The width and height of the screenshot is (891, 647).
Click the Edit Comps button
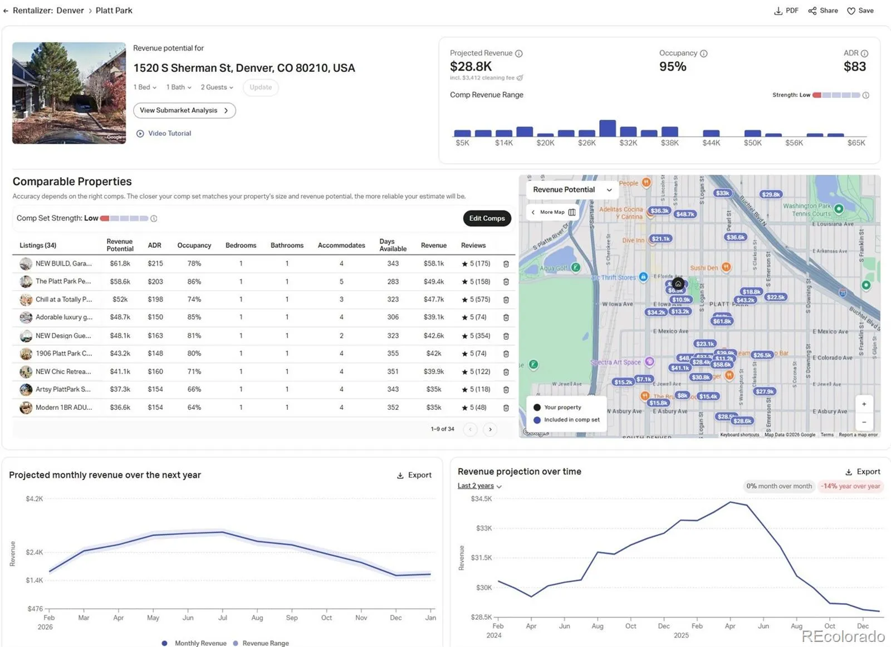click(x=487, y=218)
